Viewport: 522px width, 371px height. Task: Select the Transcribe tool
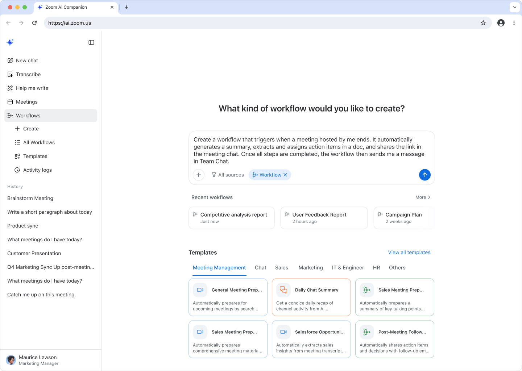(28, 74)
